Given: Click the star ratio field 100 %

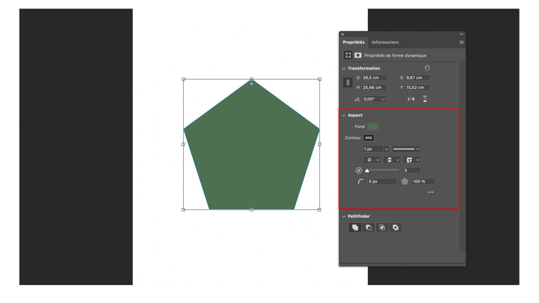Looking at the screenshot, I should pos(423,181).
